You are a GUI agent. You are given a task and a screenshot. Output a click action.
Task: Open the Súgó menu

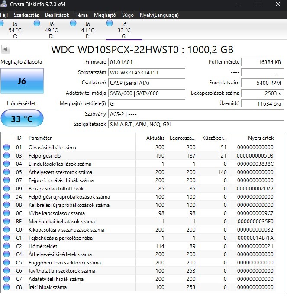[x=128, y=15]
